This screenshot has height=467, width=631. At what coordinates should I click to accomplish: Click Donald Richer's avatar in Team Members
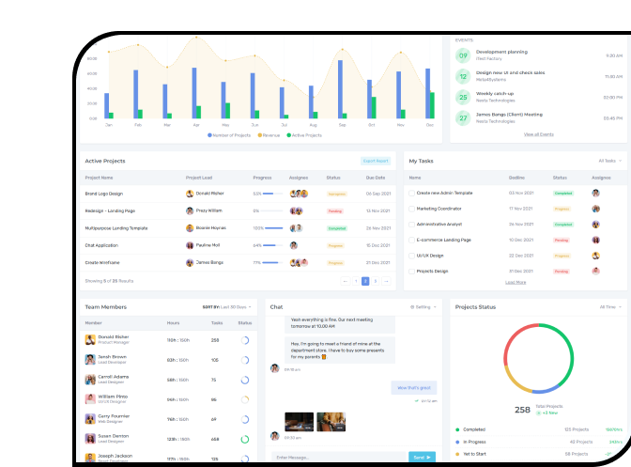pyautogui.click(x=89, y=339)
